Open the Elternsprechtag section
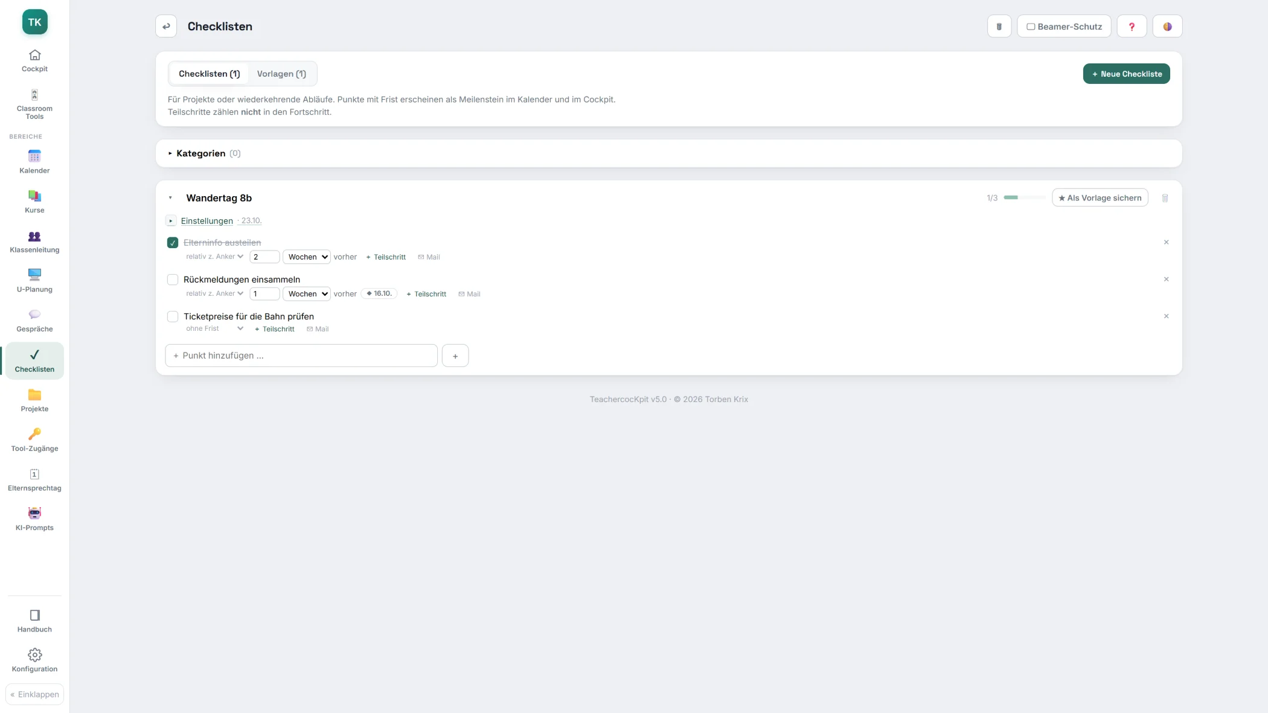The image size is (1268, 713). pyautogui.click(x=34, y=480)
